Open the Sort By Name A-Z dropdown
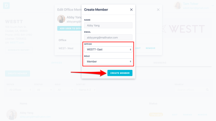The width and height of the screenshot is (216, 121). 86,90
